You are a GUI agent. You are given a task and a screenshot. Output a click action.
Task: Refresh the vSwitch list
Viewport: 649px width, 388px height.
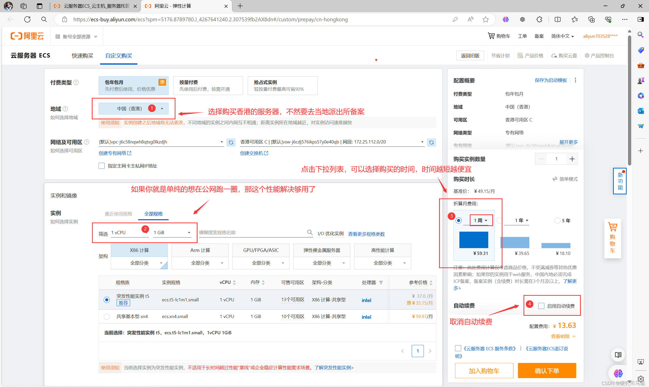pos(431,142)
